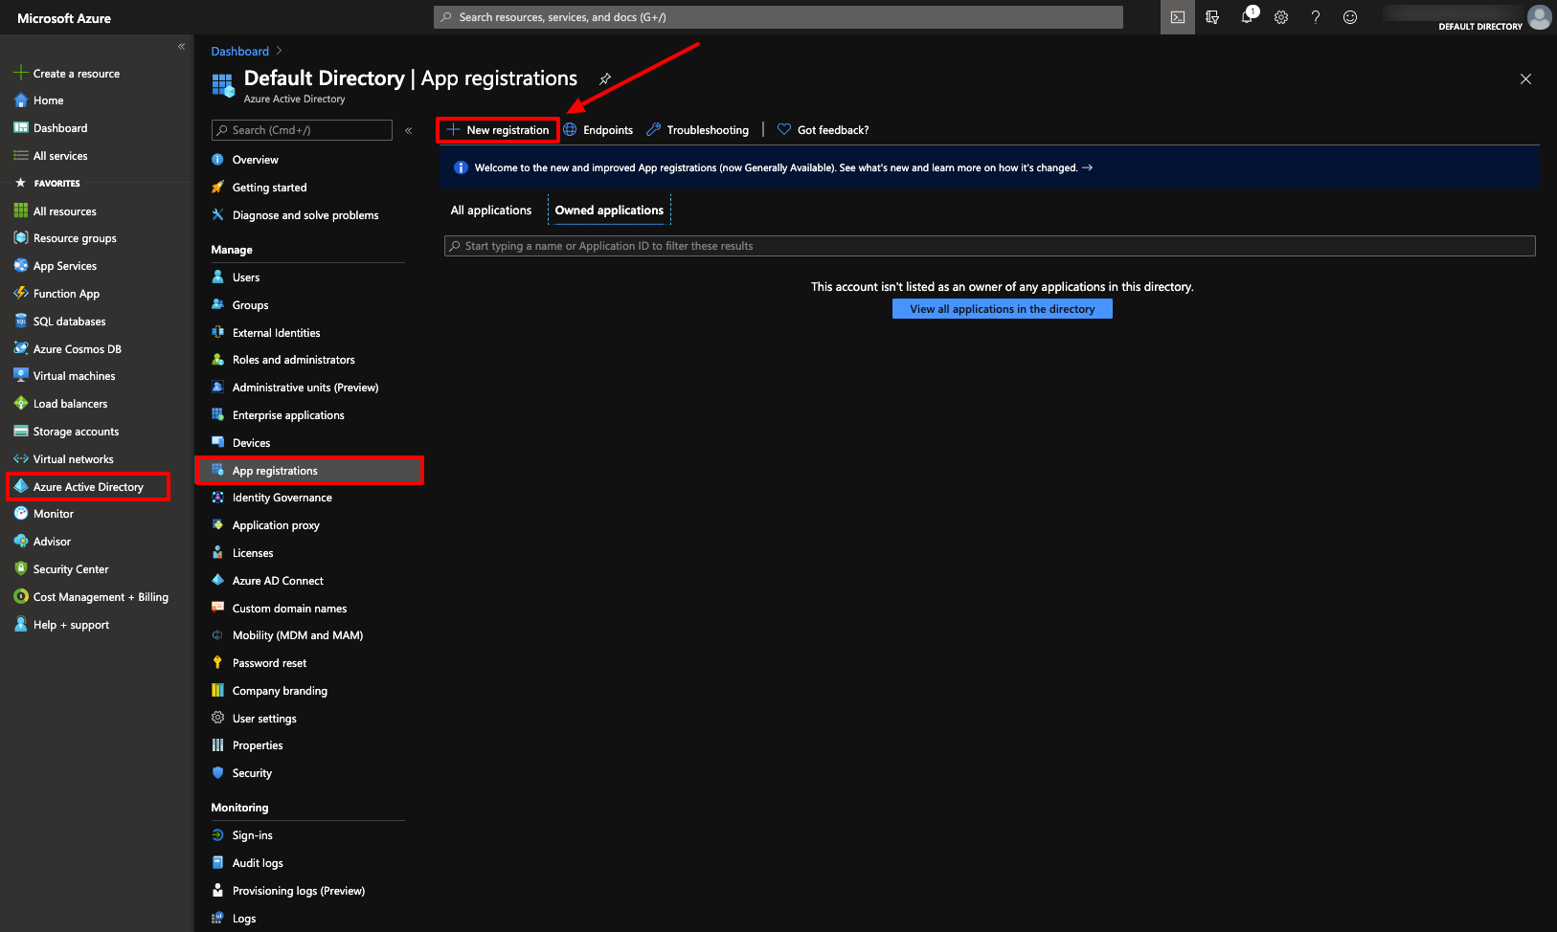Image resolution: width=1557 pixels, height=932 pixels.
Task: Switch to the Owned applications tab
Action: tap(609, 210)
